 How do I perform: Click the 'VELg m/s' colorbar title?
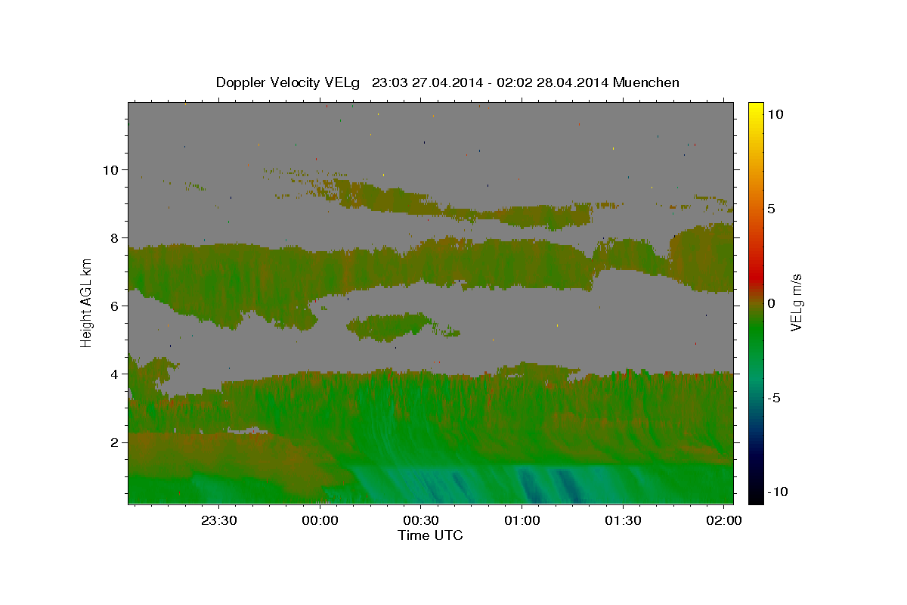coord(796,302)
